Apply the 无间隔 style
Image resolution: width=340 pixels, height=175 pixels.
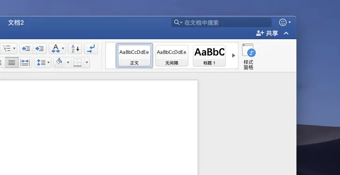click(172, 56)
